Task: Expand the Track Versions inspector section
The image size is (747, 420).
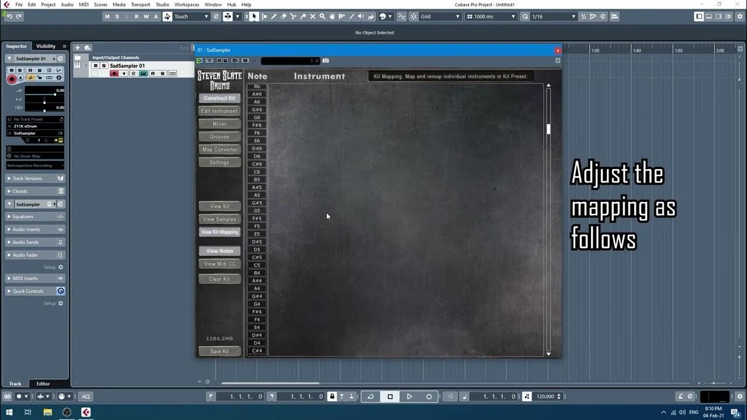Action: click(35, 178)
